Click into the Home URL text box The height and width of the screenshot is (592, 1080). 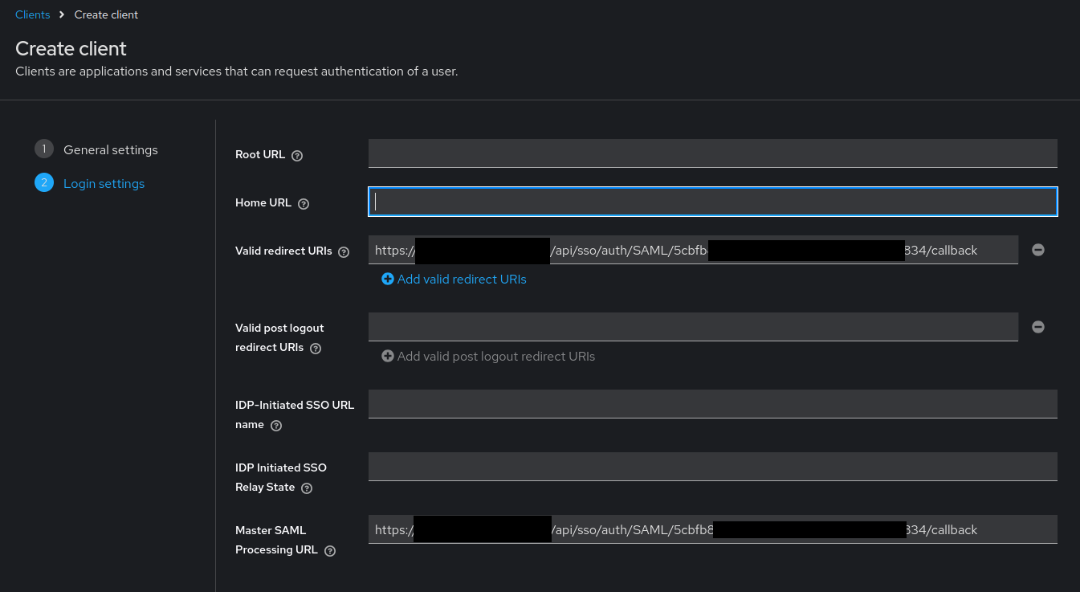[712, 202]
